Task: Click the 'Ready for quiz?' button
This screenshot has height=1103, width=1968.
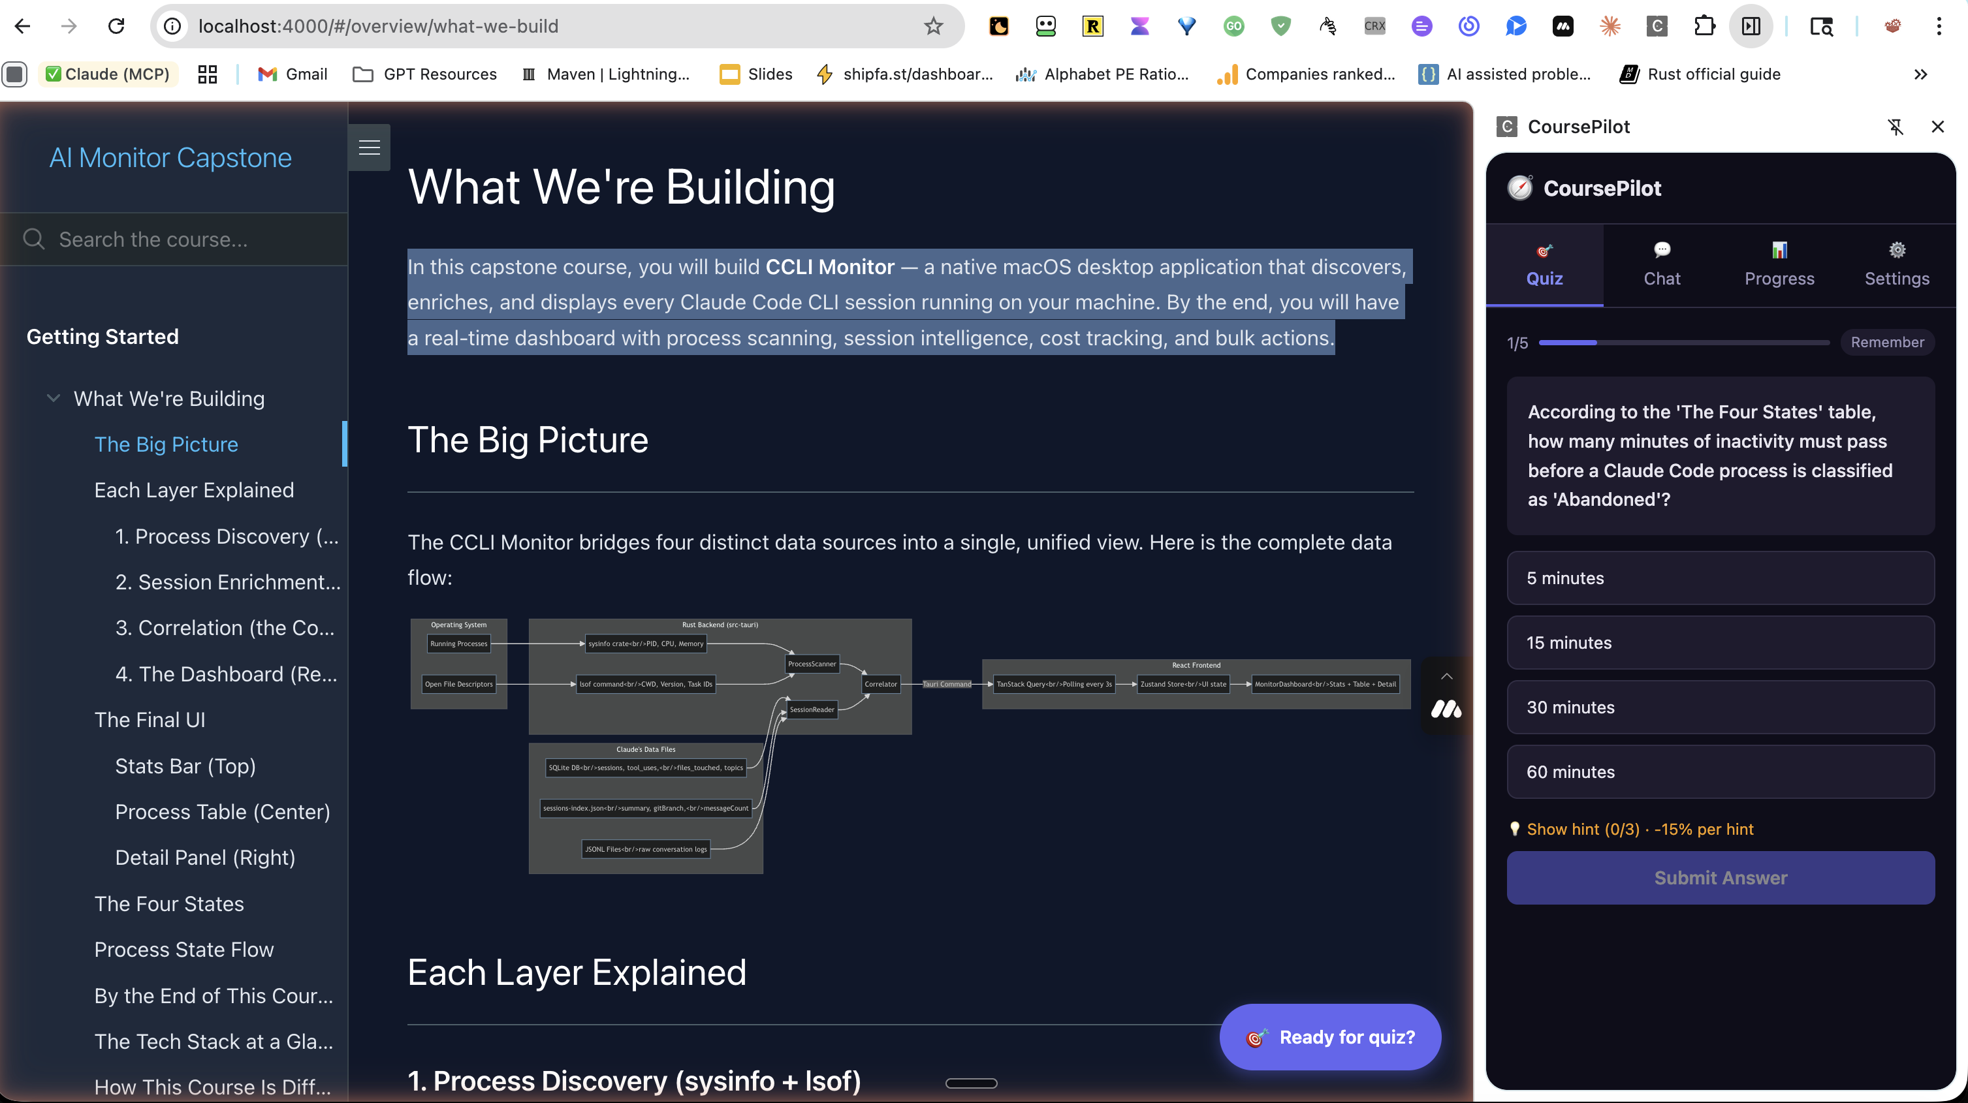Action: coord(1330,1036)
